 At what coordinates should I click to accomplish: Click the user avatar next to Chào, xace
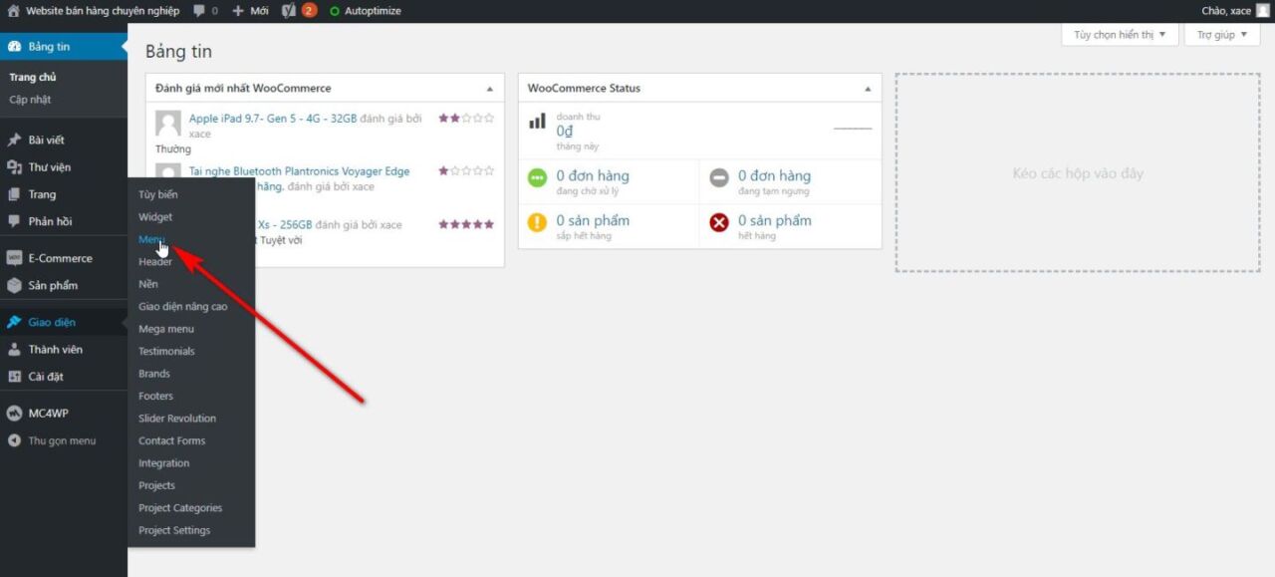click(x=1262, y=11)
